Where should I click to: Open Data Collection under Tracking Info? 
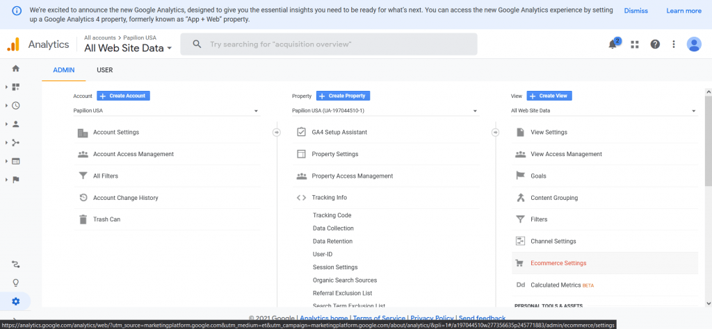pyautogui.click(x=333, y=228)
